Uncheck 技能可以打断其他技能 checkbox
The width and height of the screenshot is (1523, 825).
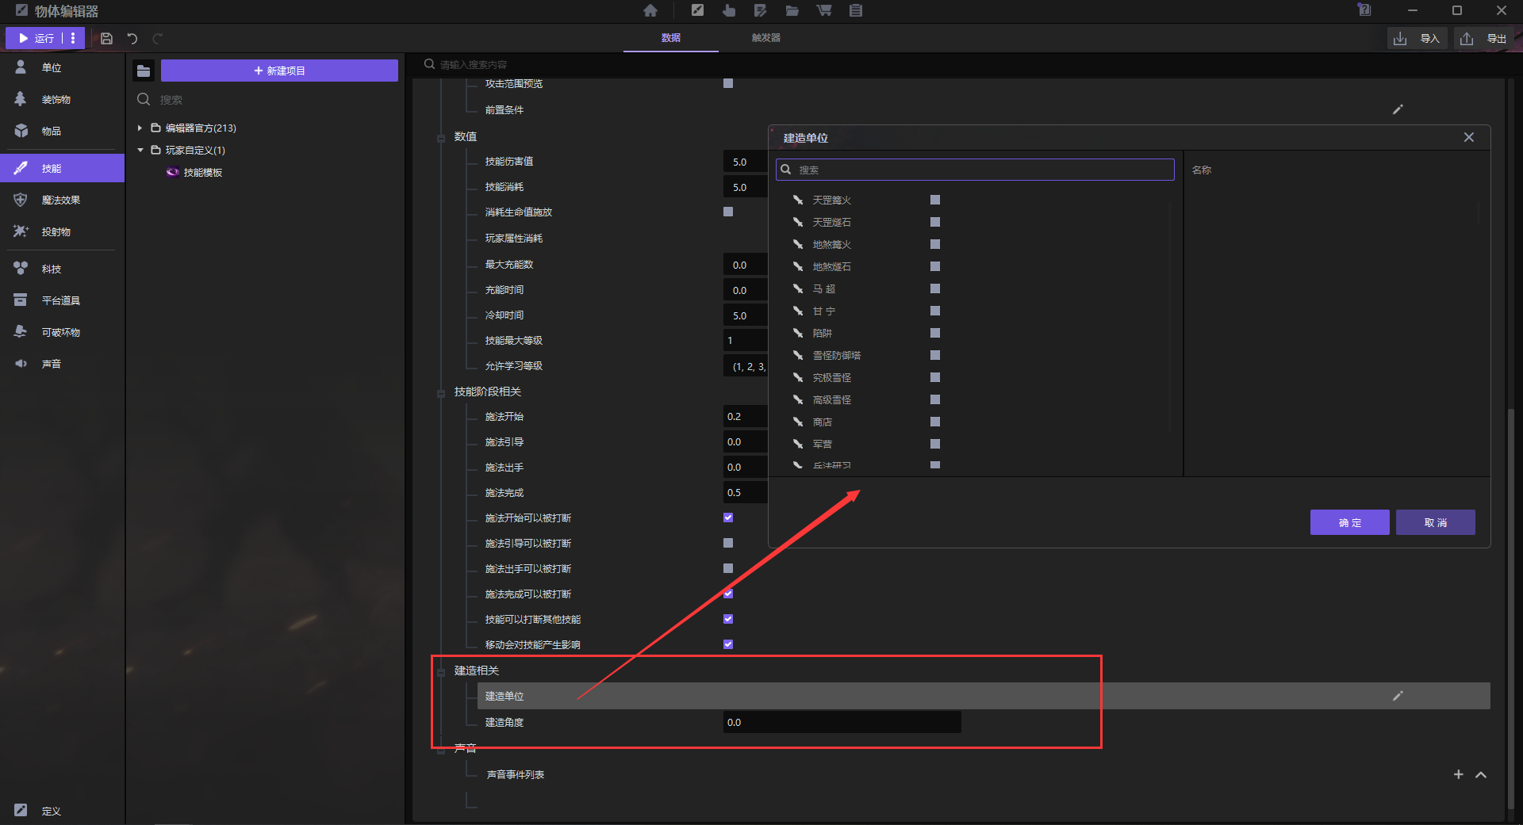[728, 619]
